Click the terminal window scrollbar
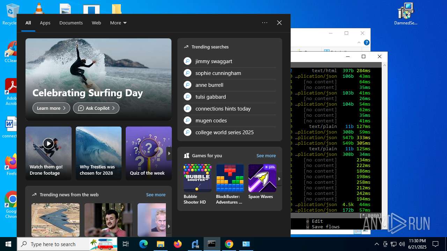The height and width of the screenshot is (251, 447). (x=384, y=146)
